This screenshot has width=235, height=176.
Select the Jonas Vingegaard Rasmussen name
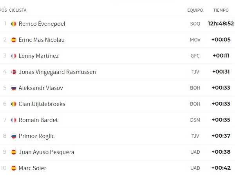[57, 72]
